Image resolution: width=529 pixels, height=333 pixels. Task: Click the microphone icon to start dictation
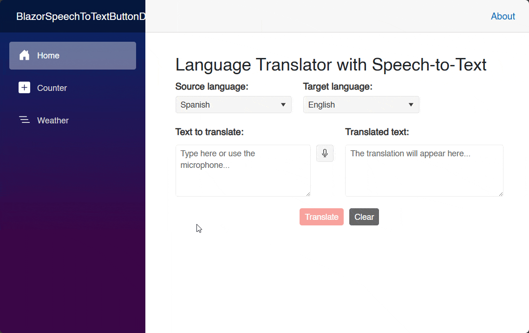coord(325,153)
